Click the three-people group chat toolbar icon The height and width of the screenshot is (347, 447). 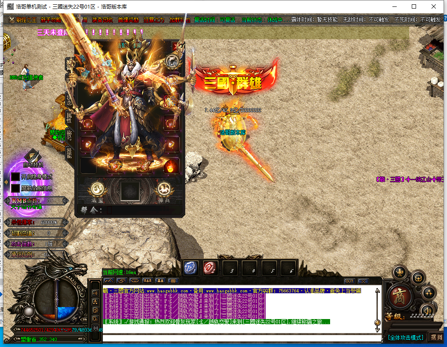[x=147, y=281]
